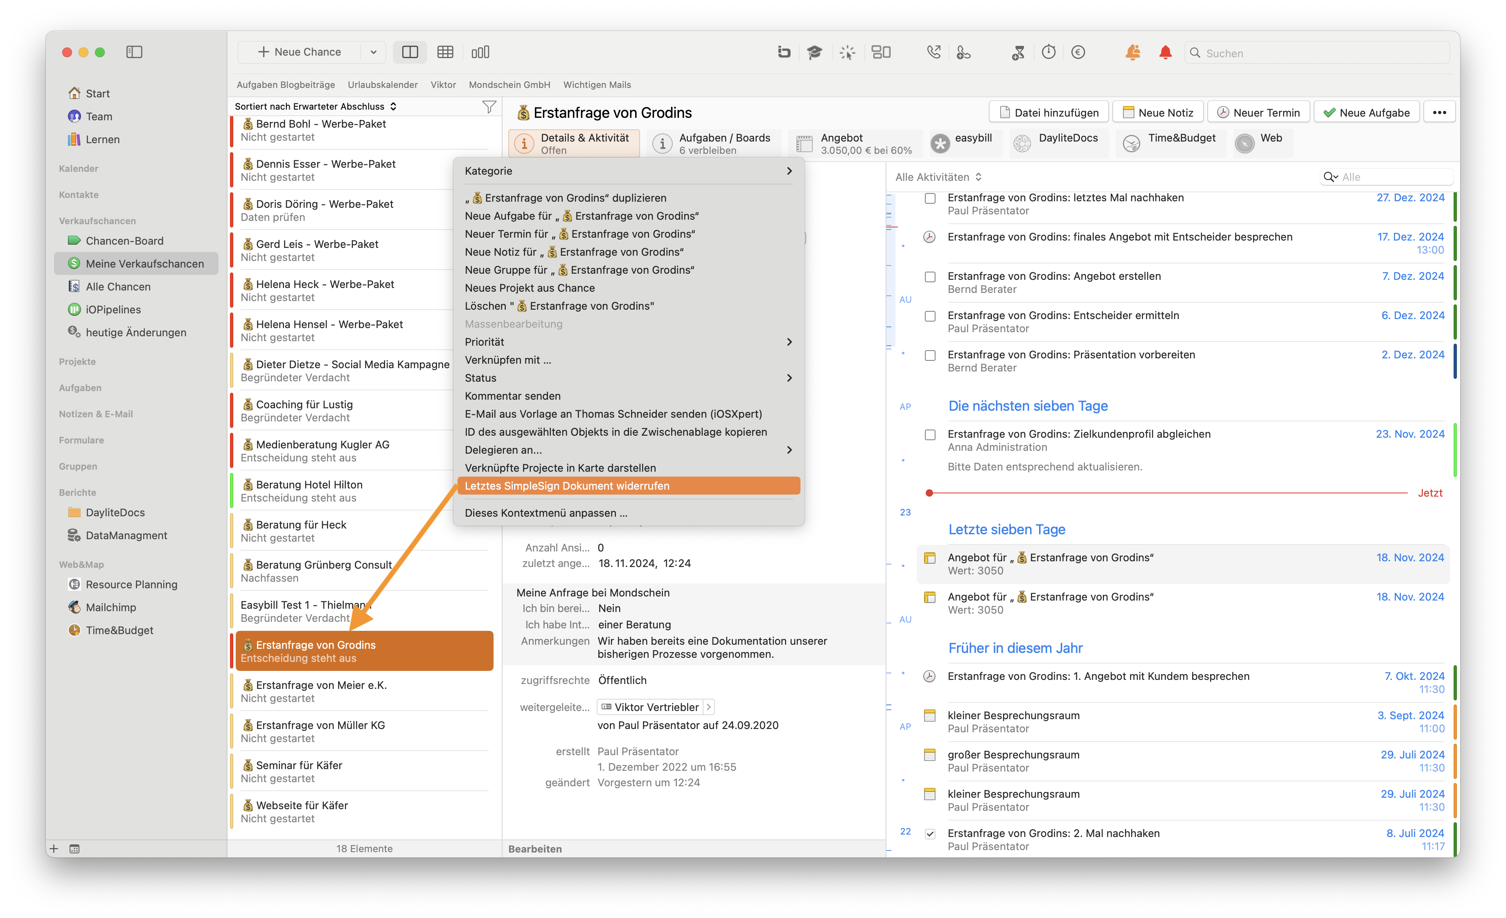Open Time&Budget in sidebar
This screenshot has height=918, width=1506.
click(x=119, y=630)
